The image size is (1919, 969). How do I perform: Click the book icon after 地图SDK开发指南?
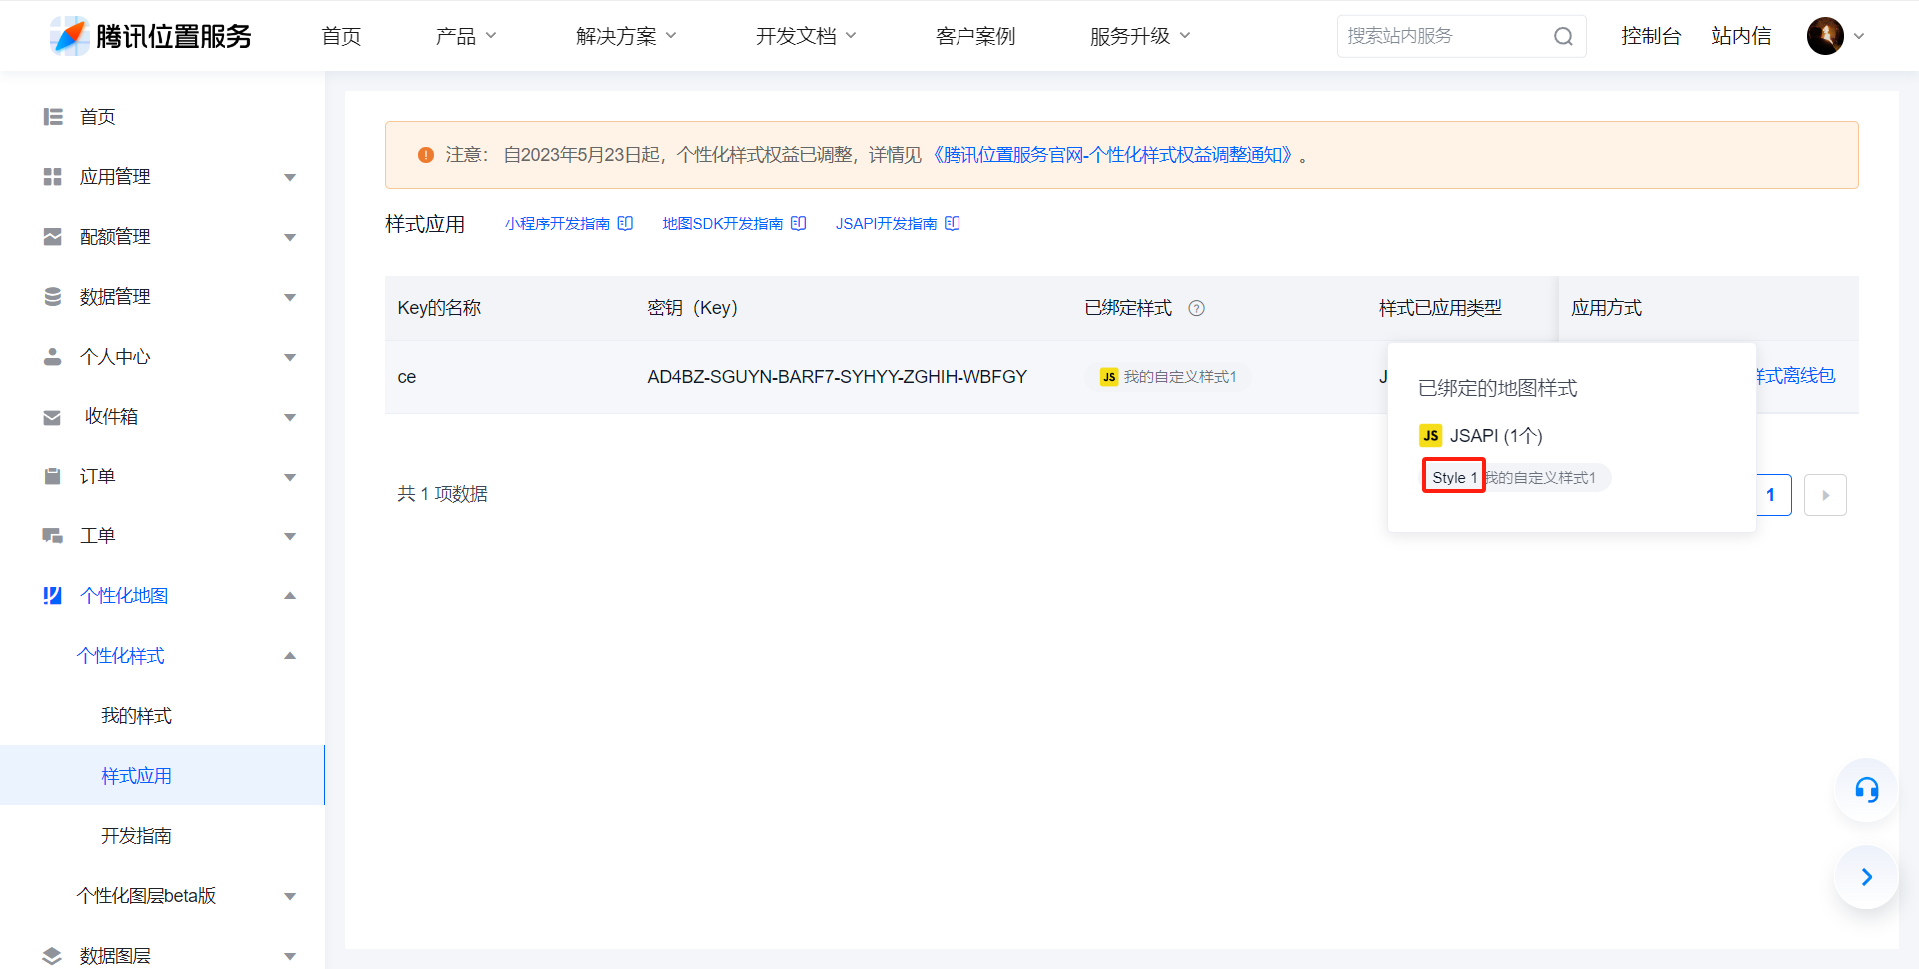coord(799,223)
